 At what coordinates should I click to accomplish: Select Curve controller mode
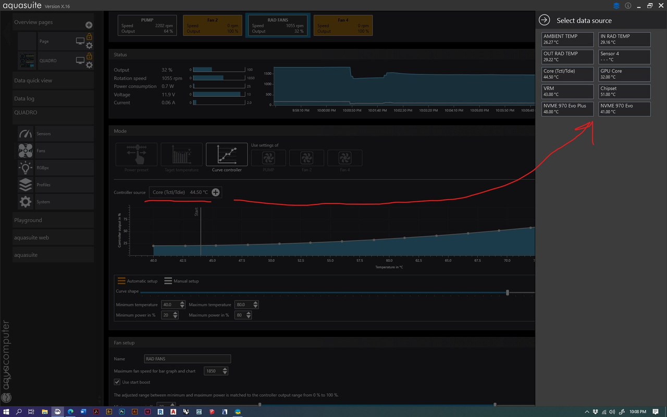227,155
